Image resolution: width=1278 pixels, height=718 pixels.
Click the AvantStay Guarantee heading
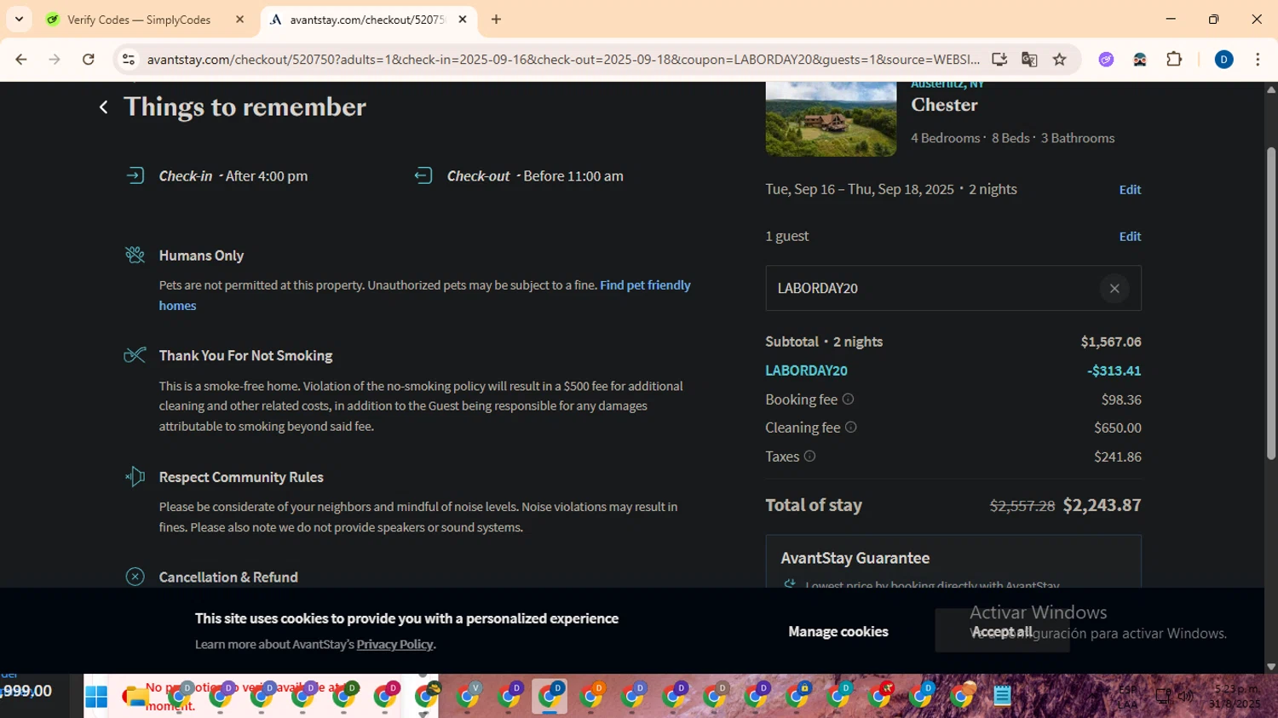(x=855, y=558)
